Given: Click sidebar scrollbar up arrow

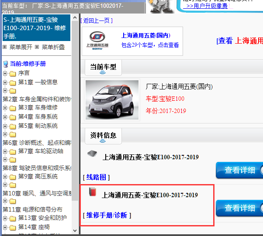Looking at the screenshot, I should pos(75,17).
